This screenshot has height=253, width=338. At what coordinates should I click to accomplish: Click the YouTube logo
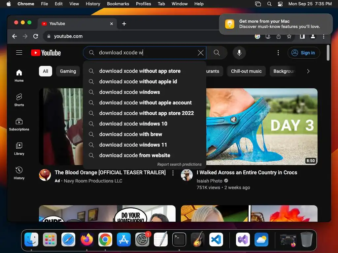pos(46,53)
